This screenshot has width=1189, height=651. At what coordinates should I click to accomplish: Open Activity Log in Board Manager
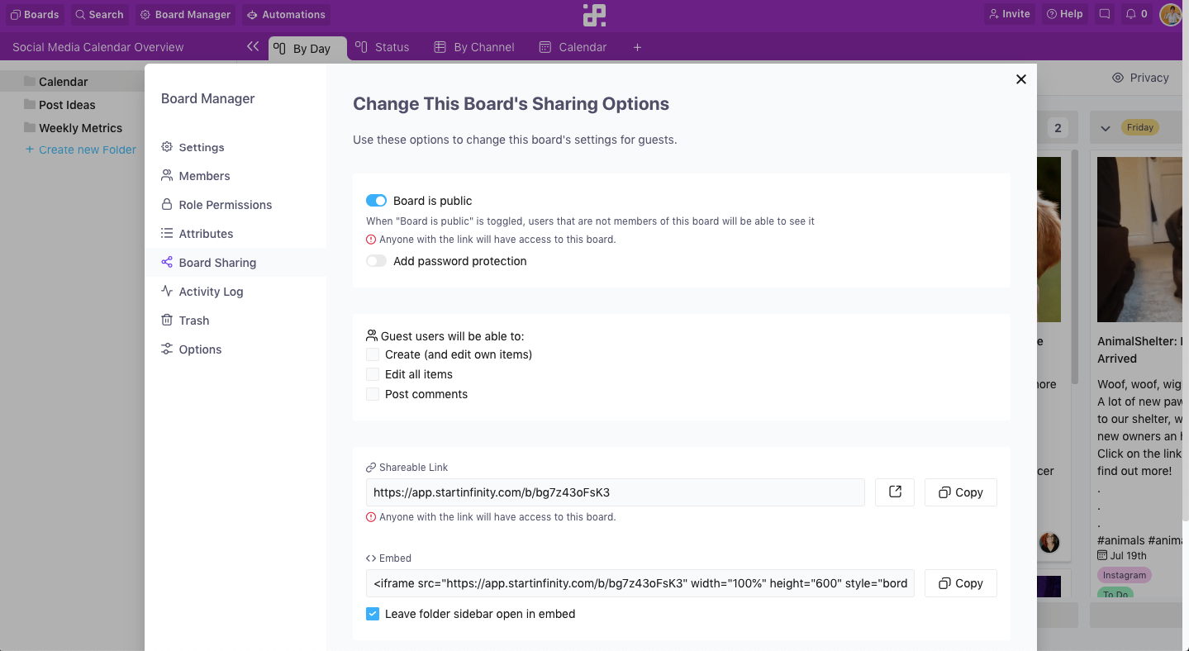point(211,292)
